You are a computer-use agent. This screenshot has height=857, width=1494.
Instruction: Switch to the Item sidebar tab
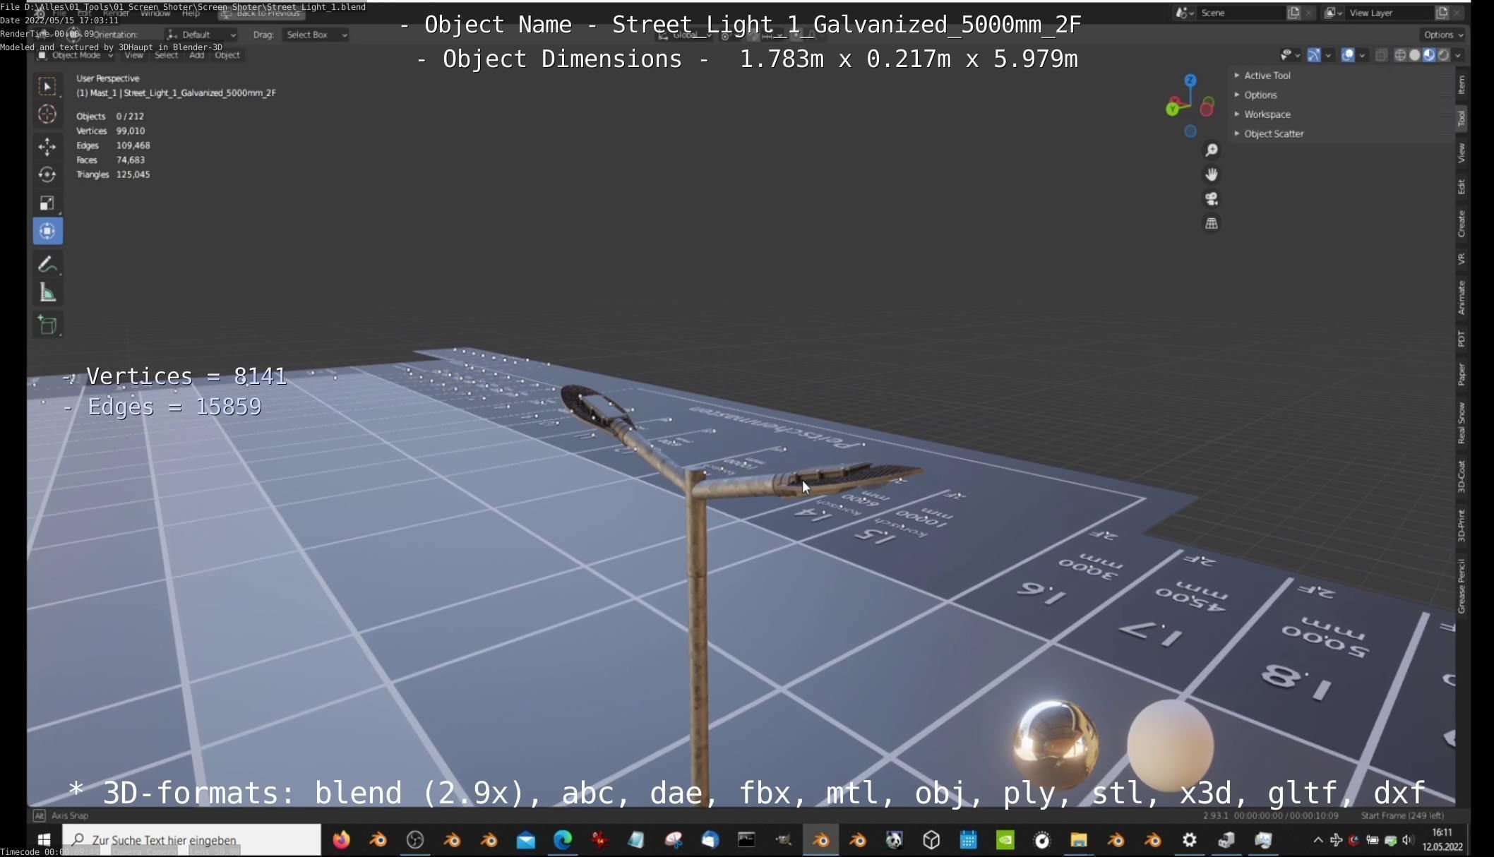(x=1462, y=85)
